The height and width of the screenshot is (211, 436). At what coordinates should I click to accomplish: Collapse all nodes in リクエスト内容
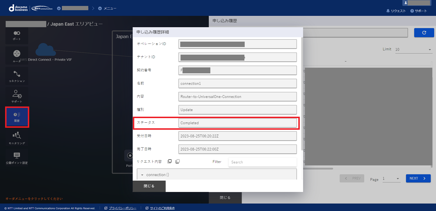pyautogui.click(x=178, y=161)
